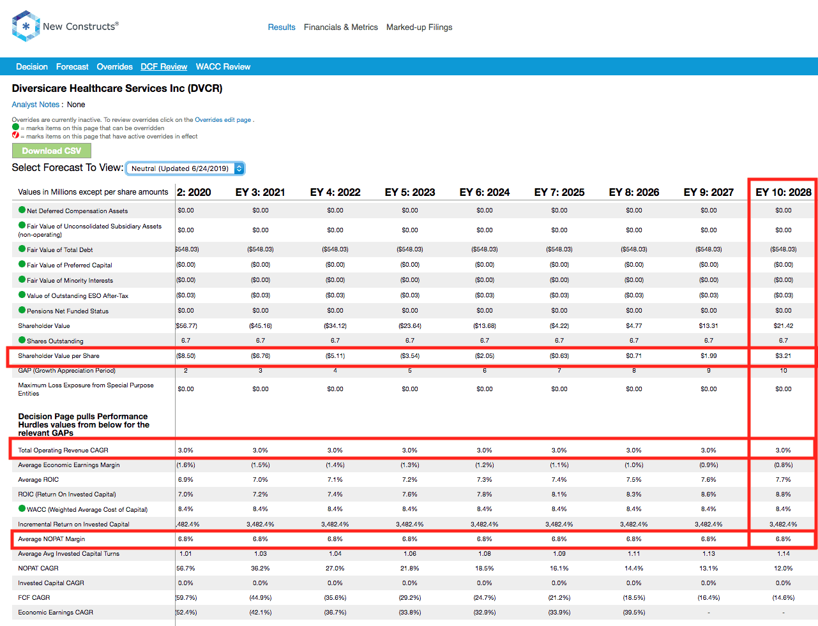Click the EY 10: 2028 column header

(784, 192)
